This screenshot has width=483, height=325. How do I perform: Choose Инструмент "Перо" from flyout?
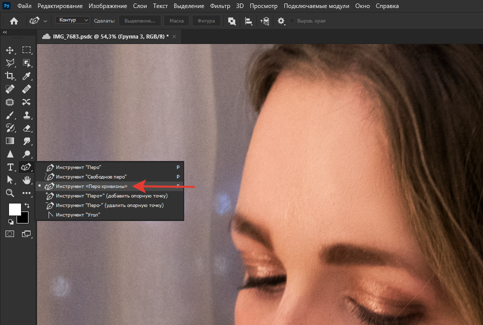110,167
